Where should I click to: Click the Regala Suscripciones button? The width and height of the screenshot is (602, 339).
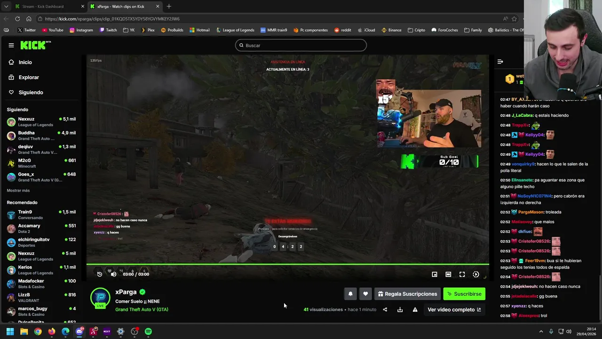tap(407, 294)
